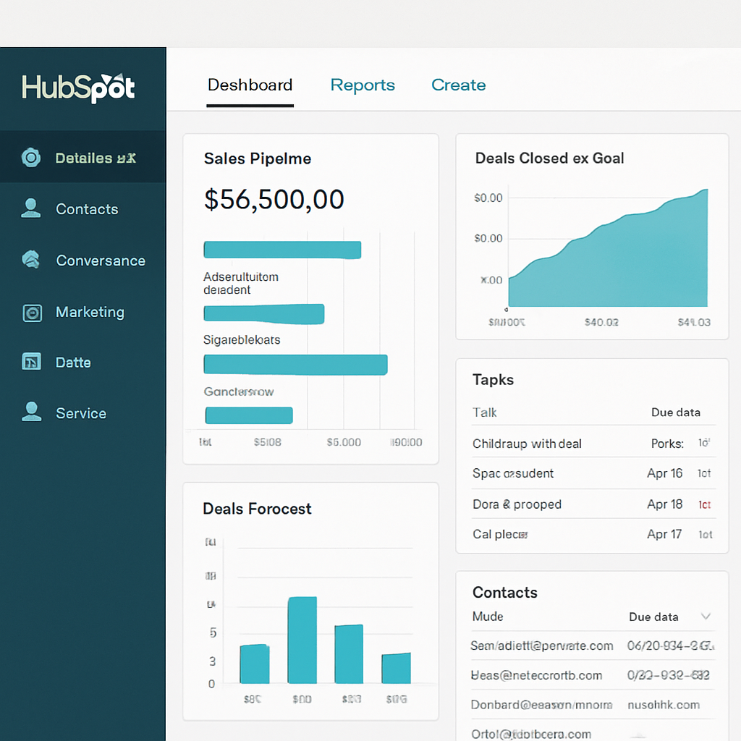Open the Dora & prooped task
This screenshot has height=741, width=741.
[x=593, y=504]
